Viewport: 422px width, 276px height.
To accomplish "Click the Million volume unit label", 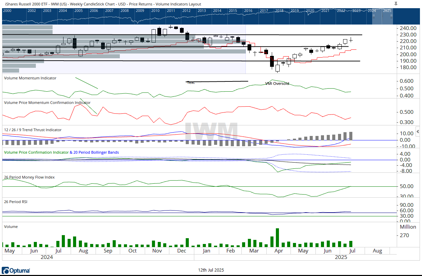I will click(408, 227).
